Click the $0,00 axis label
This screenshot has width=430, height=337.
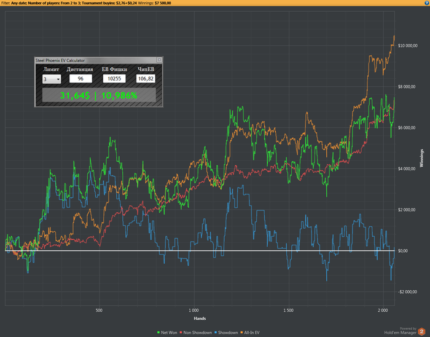403,251
